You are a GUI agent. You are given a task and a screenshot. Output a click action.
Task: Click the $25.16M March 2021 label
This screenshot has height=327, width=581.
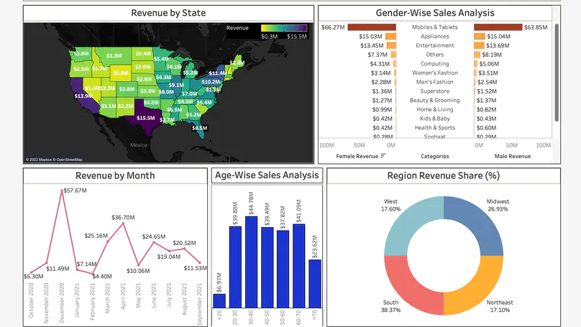pyautogui.click(x=96, y=236)
